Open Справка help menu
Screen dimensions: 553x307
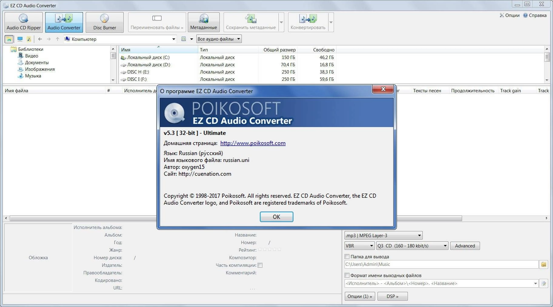tap(535, 15)
